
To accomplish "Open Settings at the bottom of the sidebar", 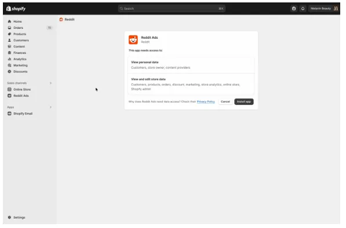I will (19, 218).
